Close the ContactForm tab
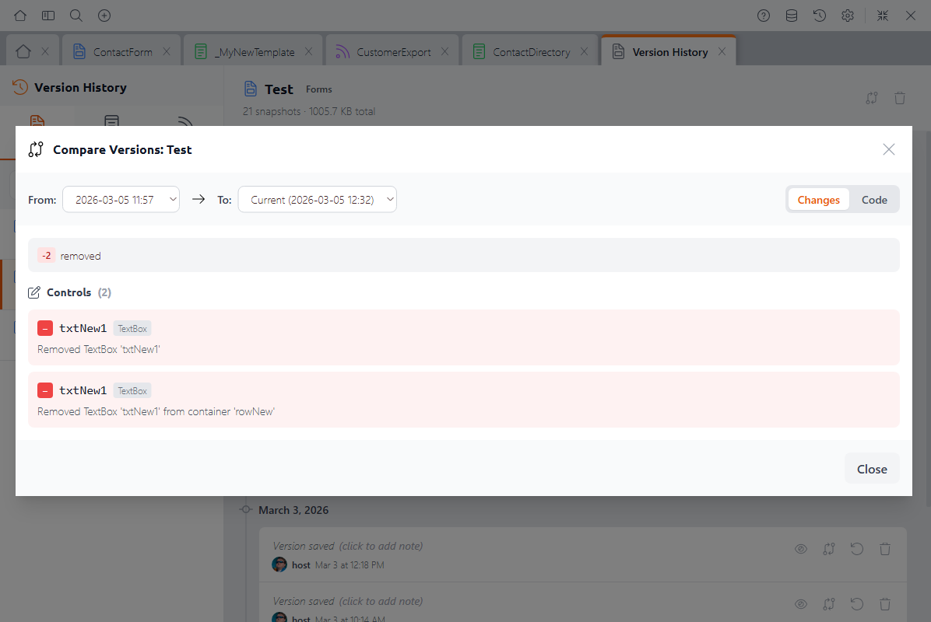 click(x=167, y=51)
